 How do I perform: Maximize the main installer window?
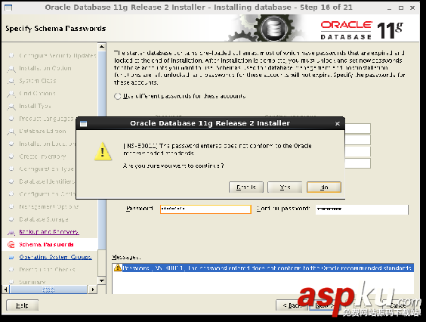point(401,8)
